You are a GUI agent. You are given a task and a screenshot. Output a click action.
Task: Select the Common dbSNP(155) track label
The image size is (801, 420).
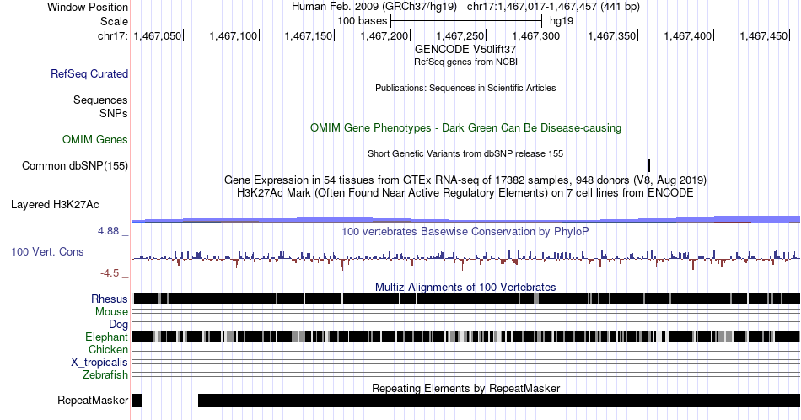[75, 165]
